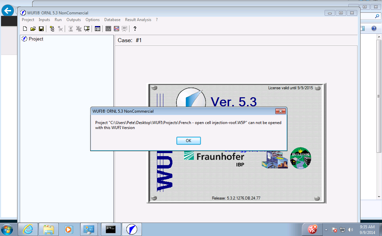
Task: Open the Inputs menu
Action: [x=44, y=20]
